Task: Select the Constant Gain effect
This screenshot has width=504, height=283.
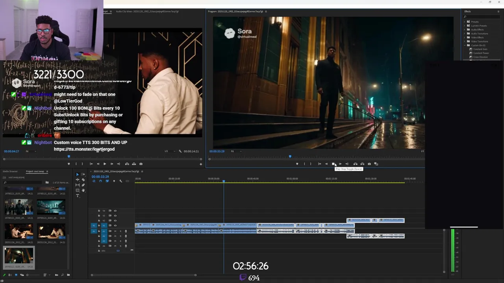Action: pyautogui.click(x=480, y=49)
